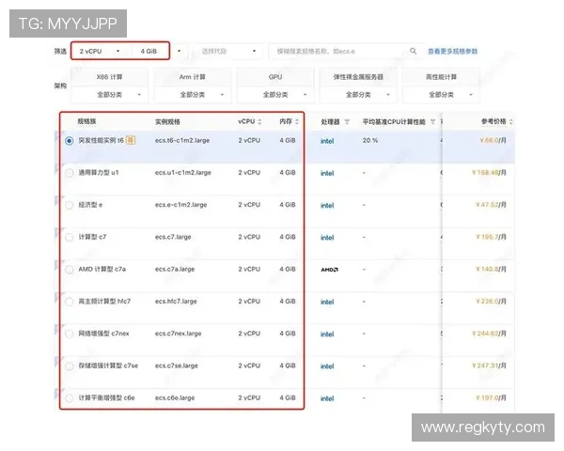Screen dimensions: 564x451
Task: Filter the 处理器 column with funnel icon
Action: click(x=347, y=122)
